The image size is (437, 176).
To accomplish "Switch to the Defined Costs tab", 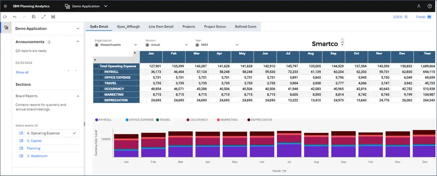I will click(x=246, y=27).
